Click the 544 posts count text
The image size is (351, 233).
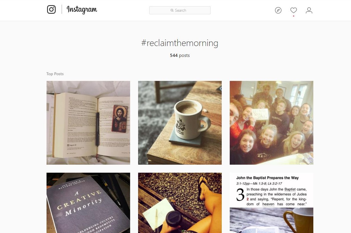180,55
